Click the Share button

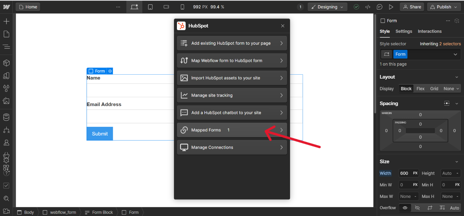[412, 7]
